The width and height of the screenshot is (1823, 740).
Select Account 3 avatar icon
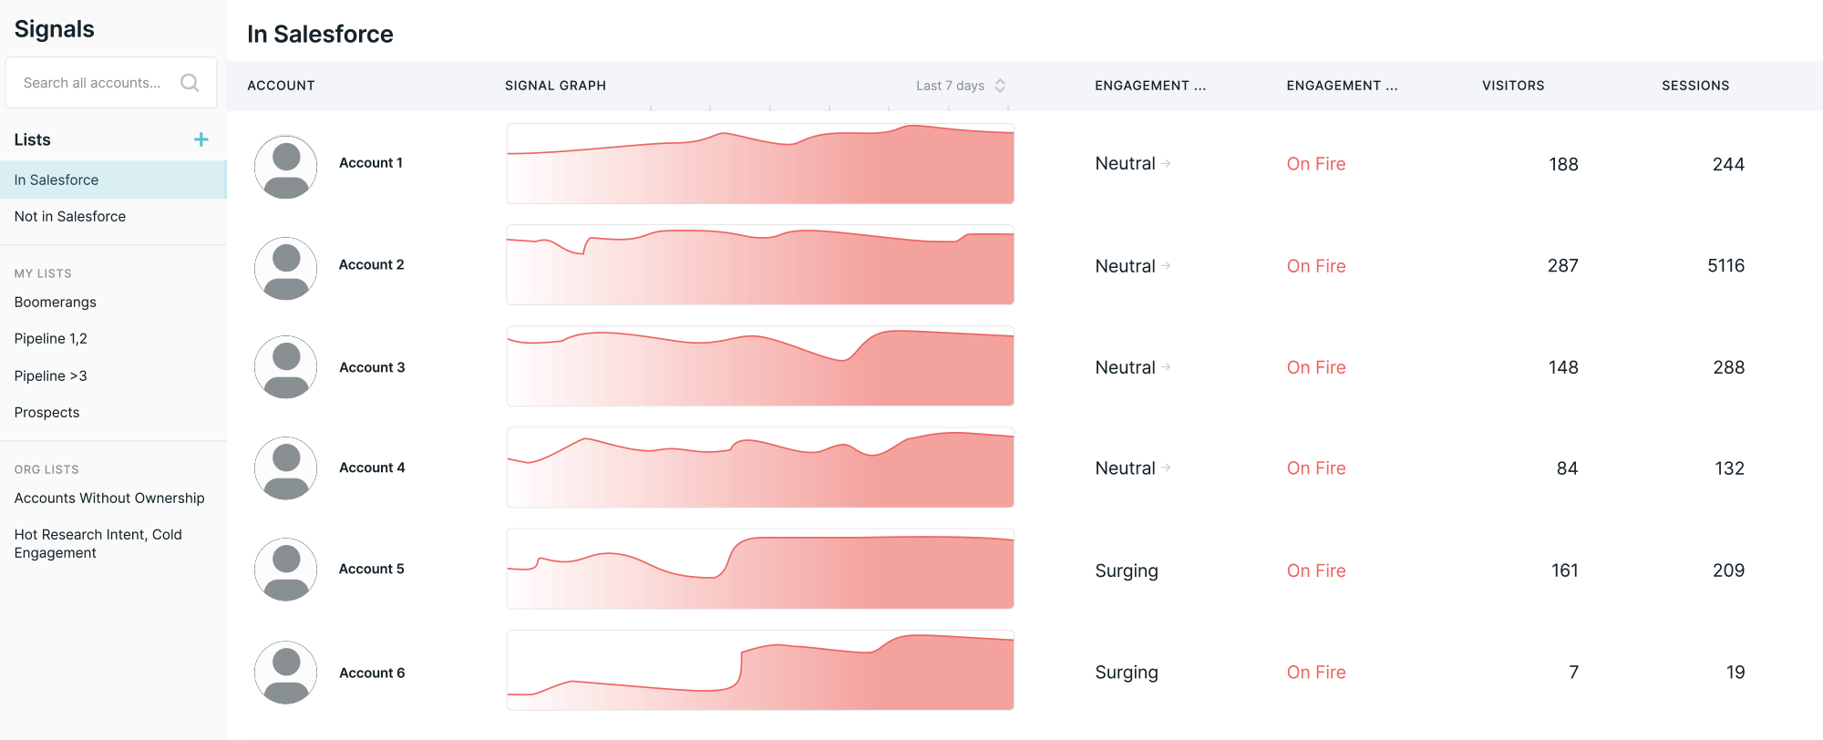pyautogui.click(x=286, y=367)
